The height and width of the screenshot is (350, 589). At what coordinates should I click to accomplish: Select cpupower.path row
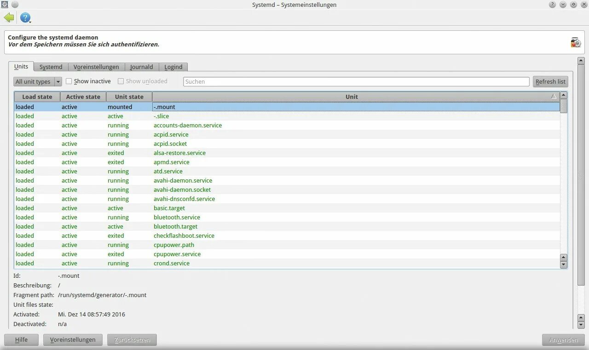pos(287,245)
